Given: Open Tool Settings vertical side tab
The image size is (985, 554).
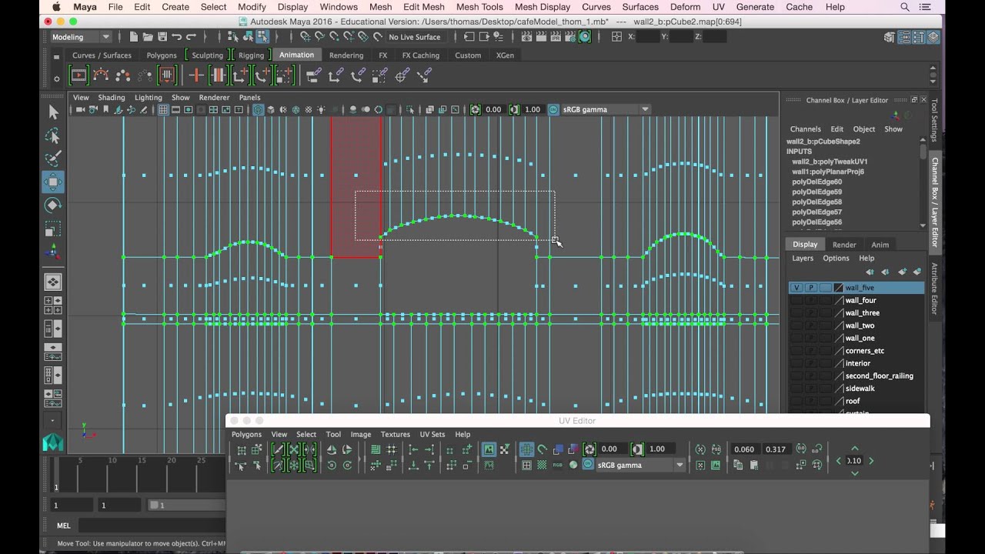Looking at the screenshot, I should click(935, 120).
